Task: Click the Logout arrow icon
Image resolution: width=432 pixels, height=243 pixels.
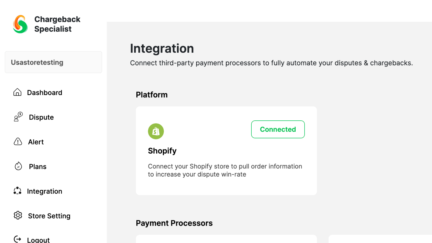Action: [17, 239]
